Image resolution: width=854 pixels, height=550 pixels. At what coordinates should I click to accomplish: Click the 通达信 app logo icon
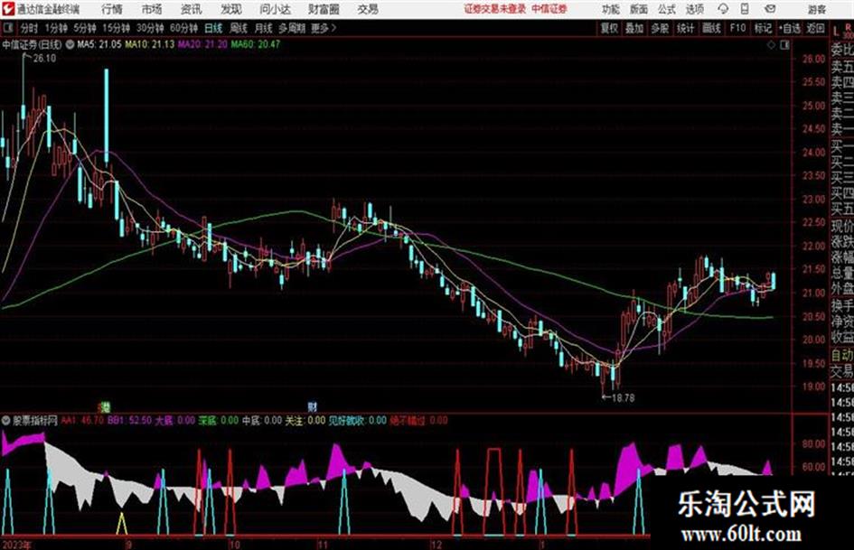point(8,9)
